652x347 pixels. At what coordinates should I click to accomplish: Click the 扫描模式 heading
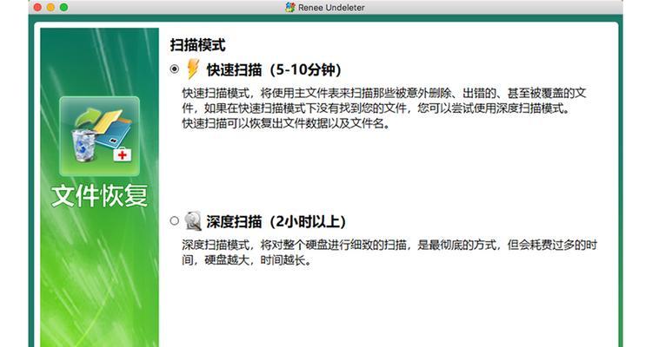(x=197, y=45)
